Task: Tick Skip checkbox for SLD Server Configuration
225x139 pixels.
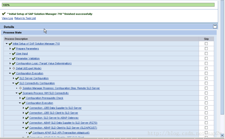Action: click(206, 78)
